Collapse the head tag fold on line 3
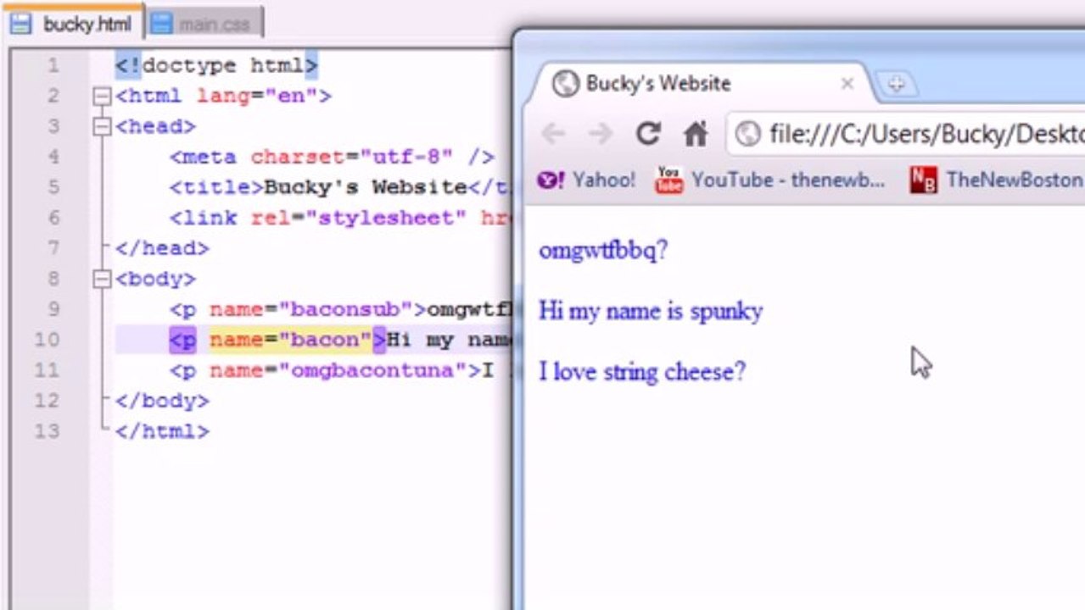Image resolution: width=1085 pixels, height=610 pixels. click(102, 126)
